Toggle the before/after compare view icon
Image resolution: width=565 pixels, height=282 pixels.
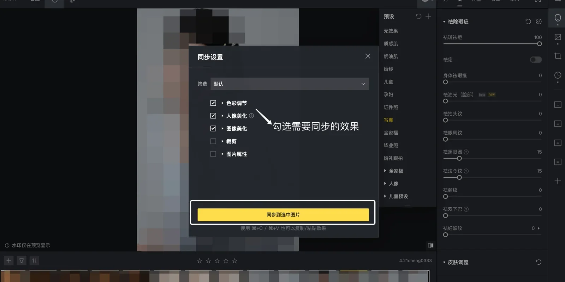(x=430, y=245)
